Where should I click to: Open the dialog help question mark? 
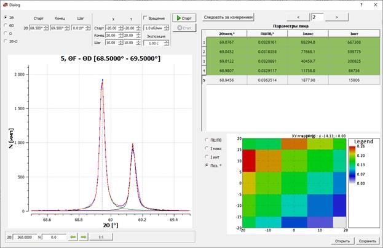[x=361, y=4]
